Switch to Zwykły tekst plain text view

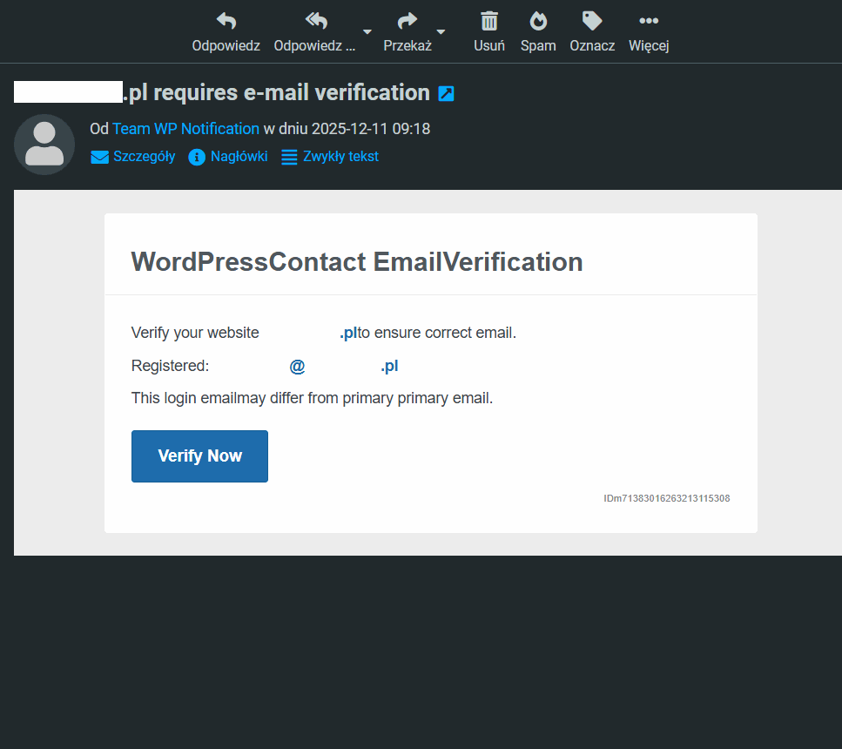pos(340,157)
